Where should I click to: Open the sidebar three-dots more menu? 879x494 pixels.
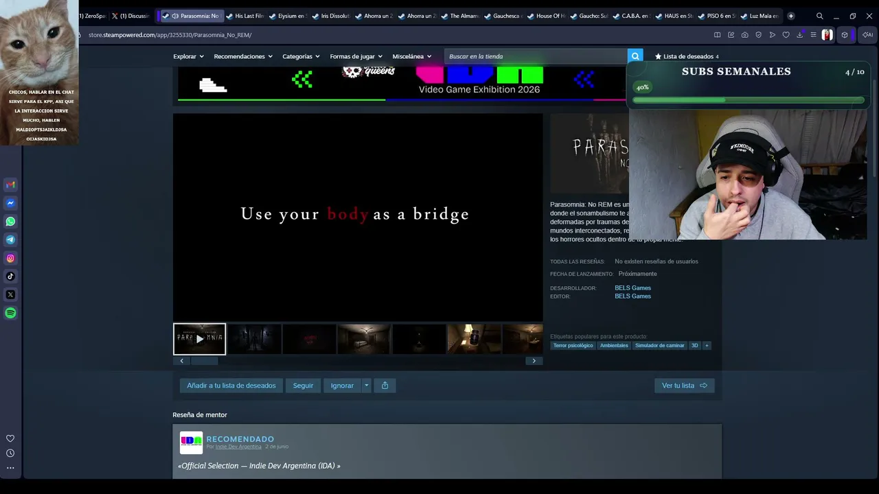tap(10, 468)
